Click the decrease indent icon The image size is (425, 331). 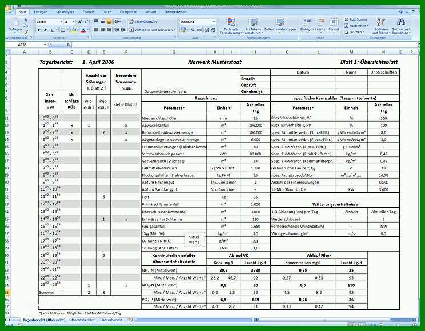117,30
